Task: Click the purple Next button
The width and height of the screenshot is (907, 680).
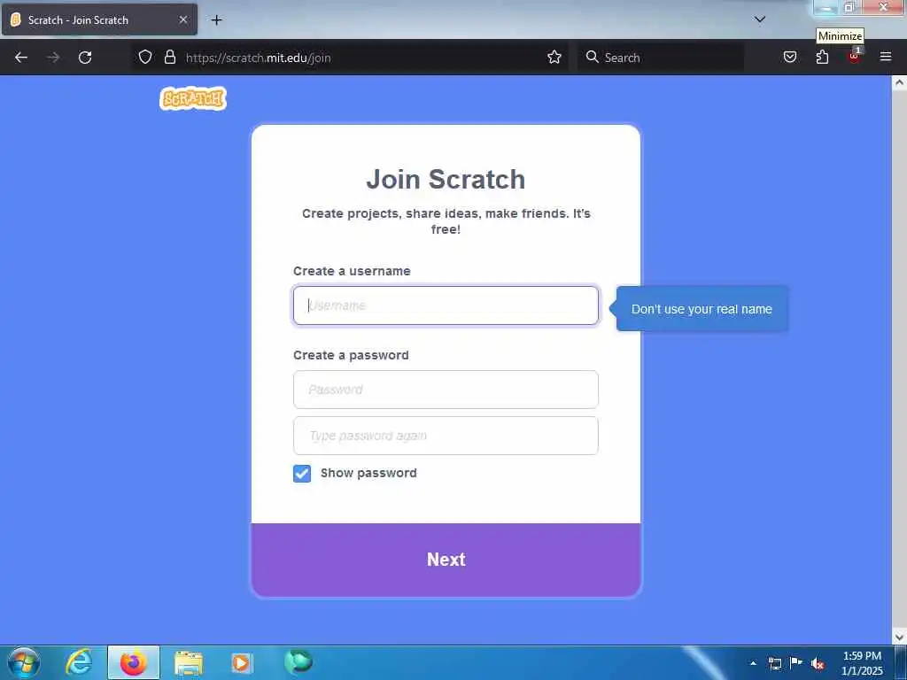Action: pos(446,560)
